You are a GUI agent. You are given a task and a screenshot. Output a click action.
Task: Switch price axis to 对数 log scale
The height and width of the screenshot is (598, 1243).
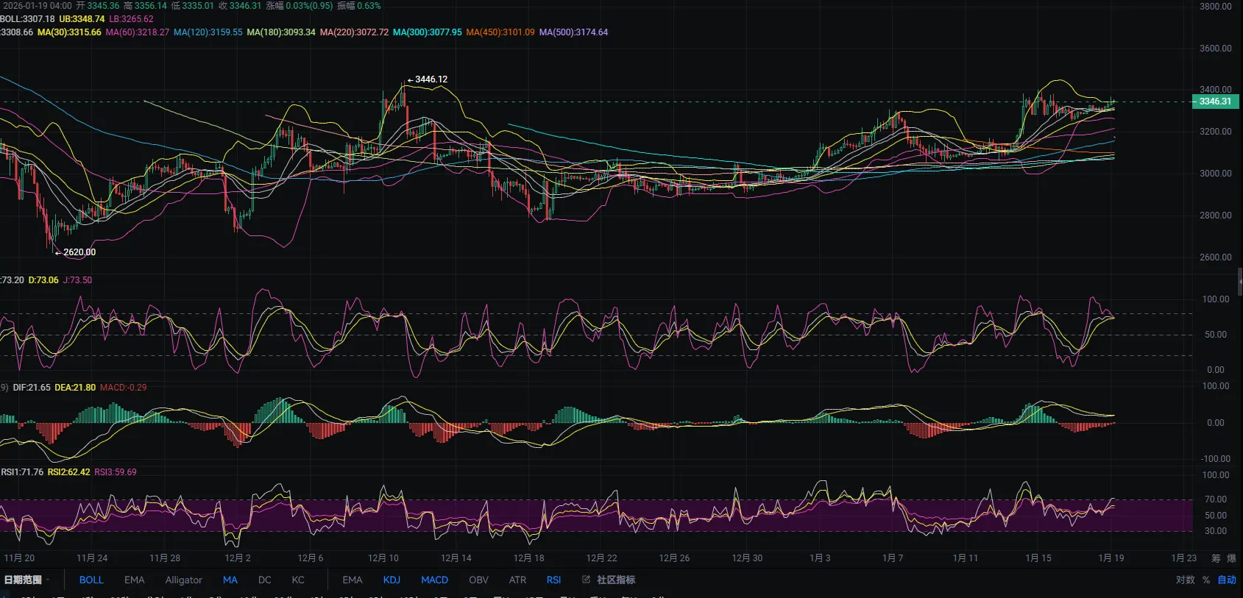click(x=1185, y=580)
